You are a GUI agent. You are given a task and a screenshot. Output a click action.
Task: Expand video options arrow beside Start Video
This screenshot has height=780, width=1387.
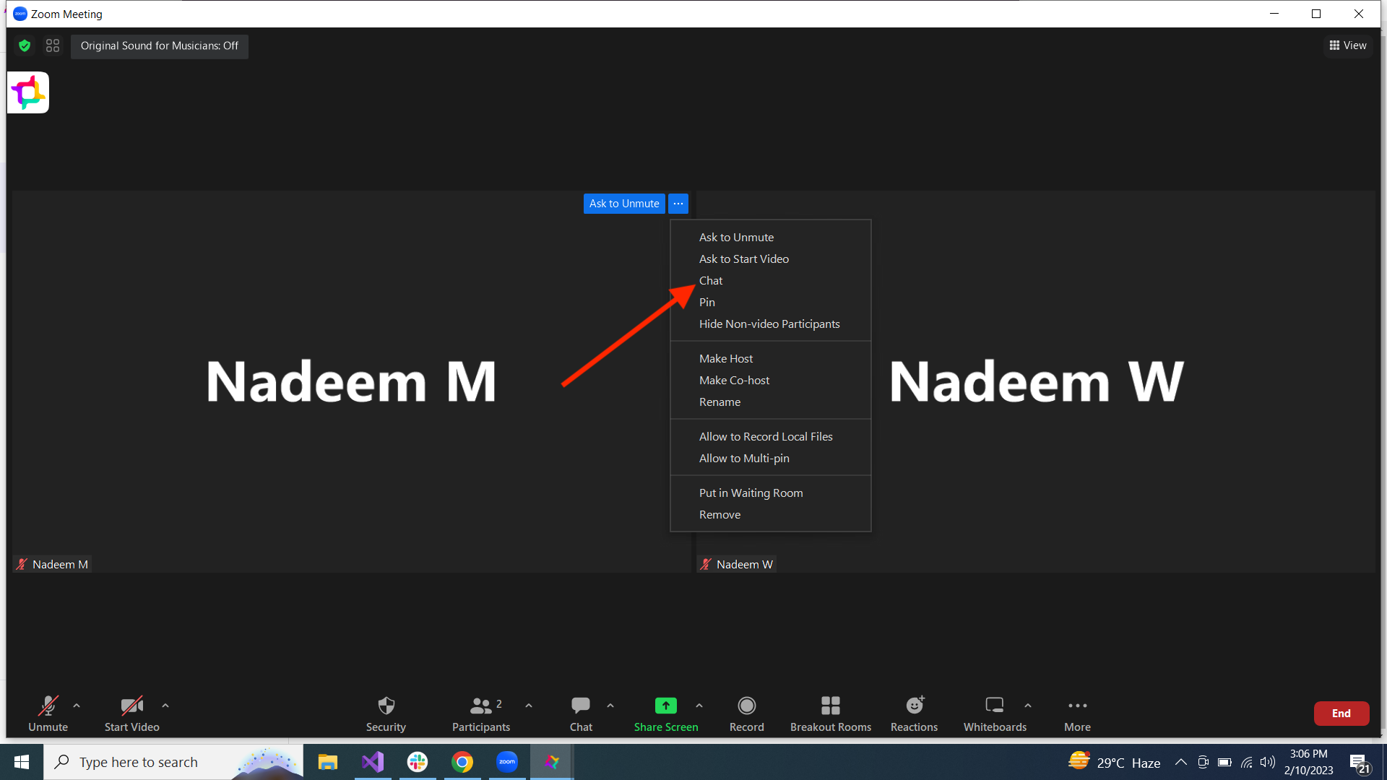[165, 706]
